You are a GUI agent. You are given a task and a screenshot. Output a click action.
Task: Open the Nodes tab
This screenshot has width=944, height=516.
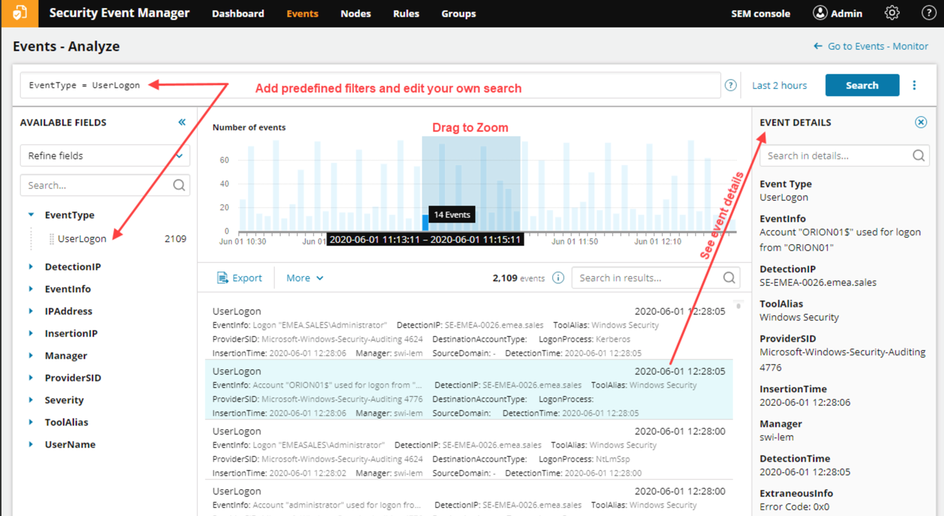coord(356,13)
